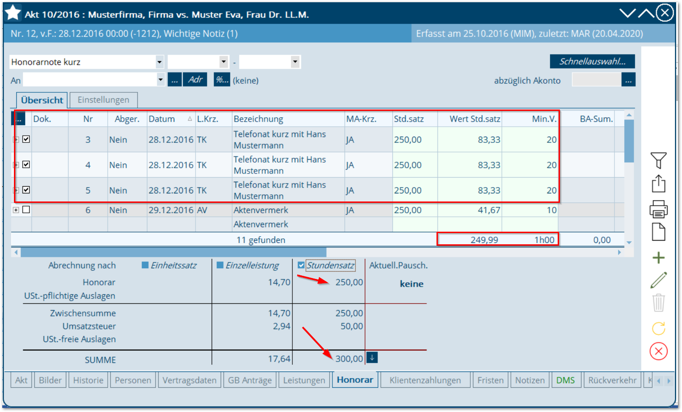Click the star favorite icon in title bar
Image resolution: width=682 pixels, height=412 pixels.
[x=13, y=13]
